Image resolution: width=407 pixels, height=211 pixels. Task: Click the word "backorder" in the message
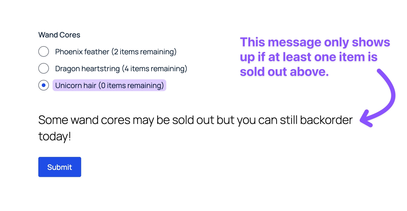tap(326, 120)
